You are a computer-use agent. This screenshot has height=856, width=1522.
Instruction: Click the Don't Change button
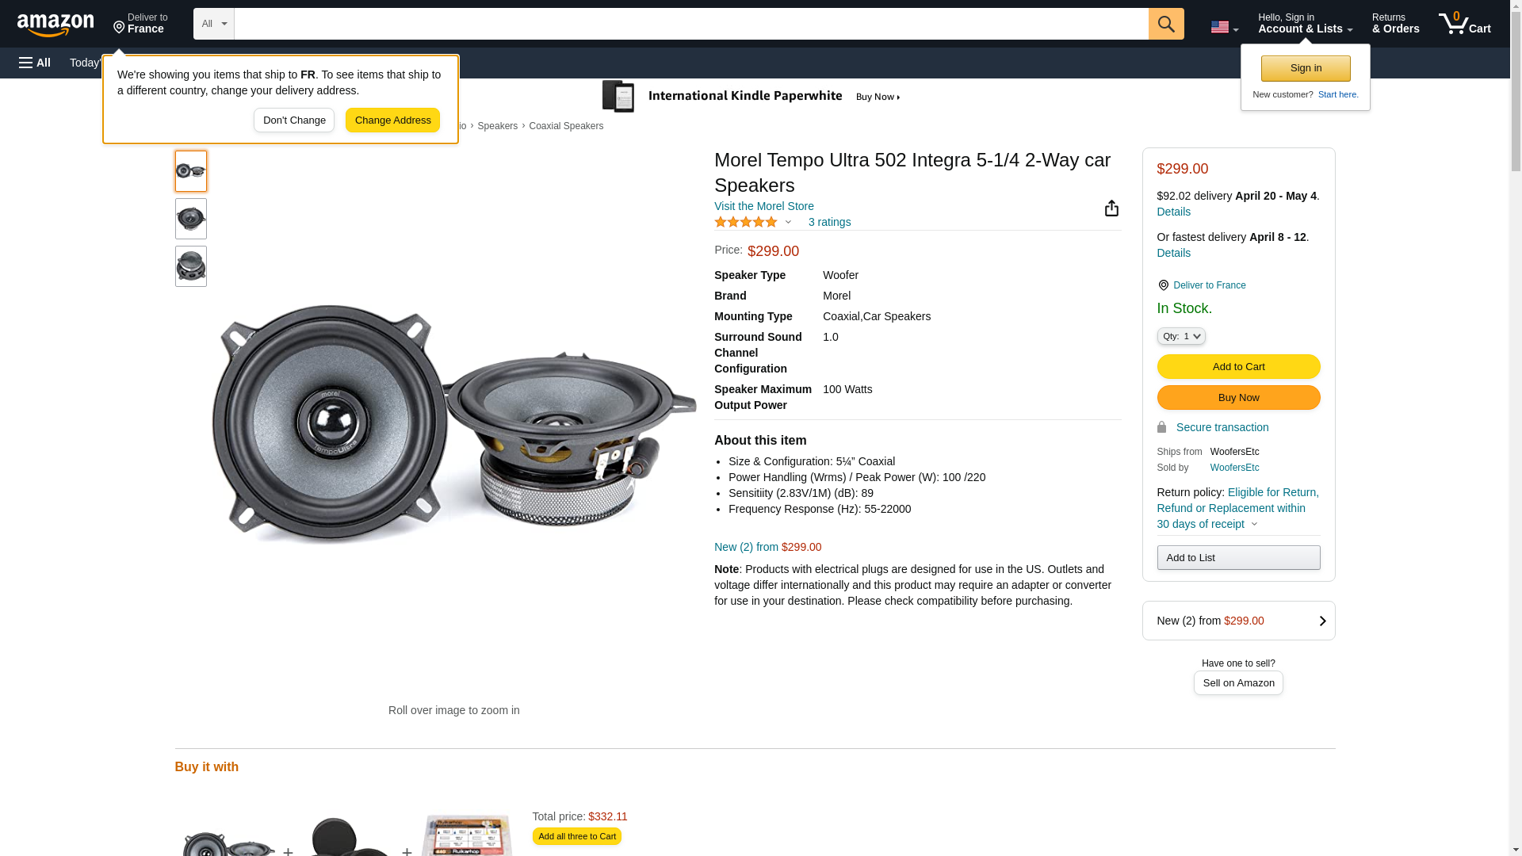coord(294,120)
